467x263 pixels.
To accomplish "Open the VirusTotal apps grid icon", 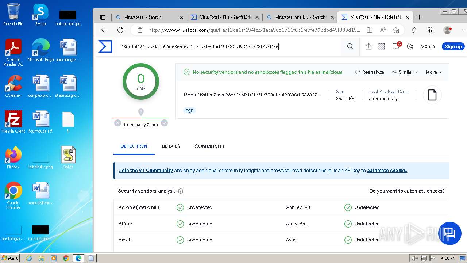I will click(382, 46).
